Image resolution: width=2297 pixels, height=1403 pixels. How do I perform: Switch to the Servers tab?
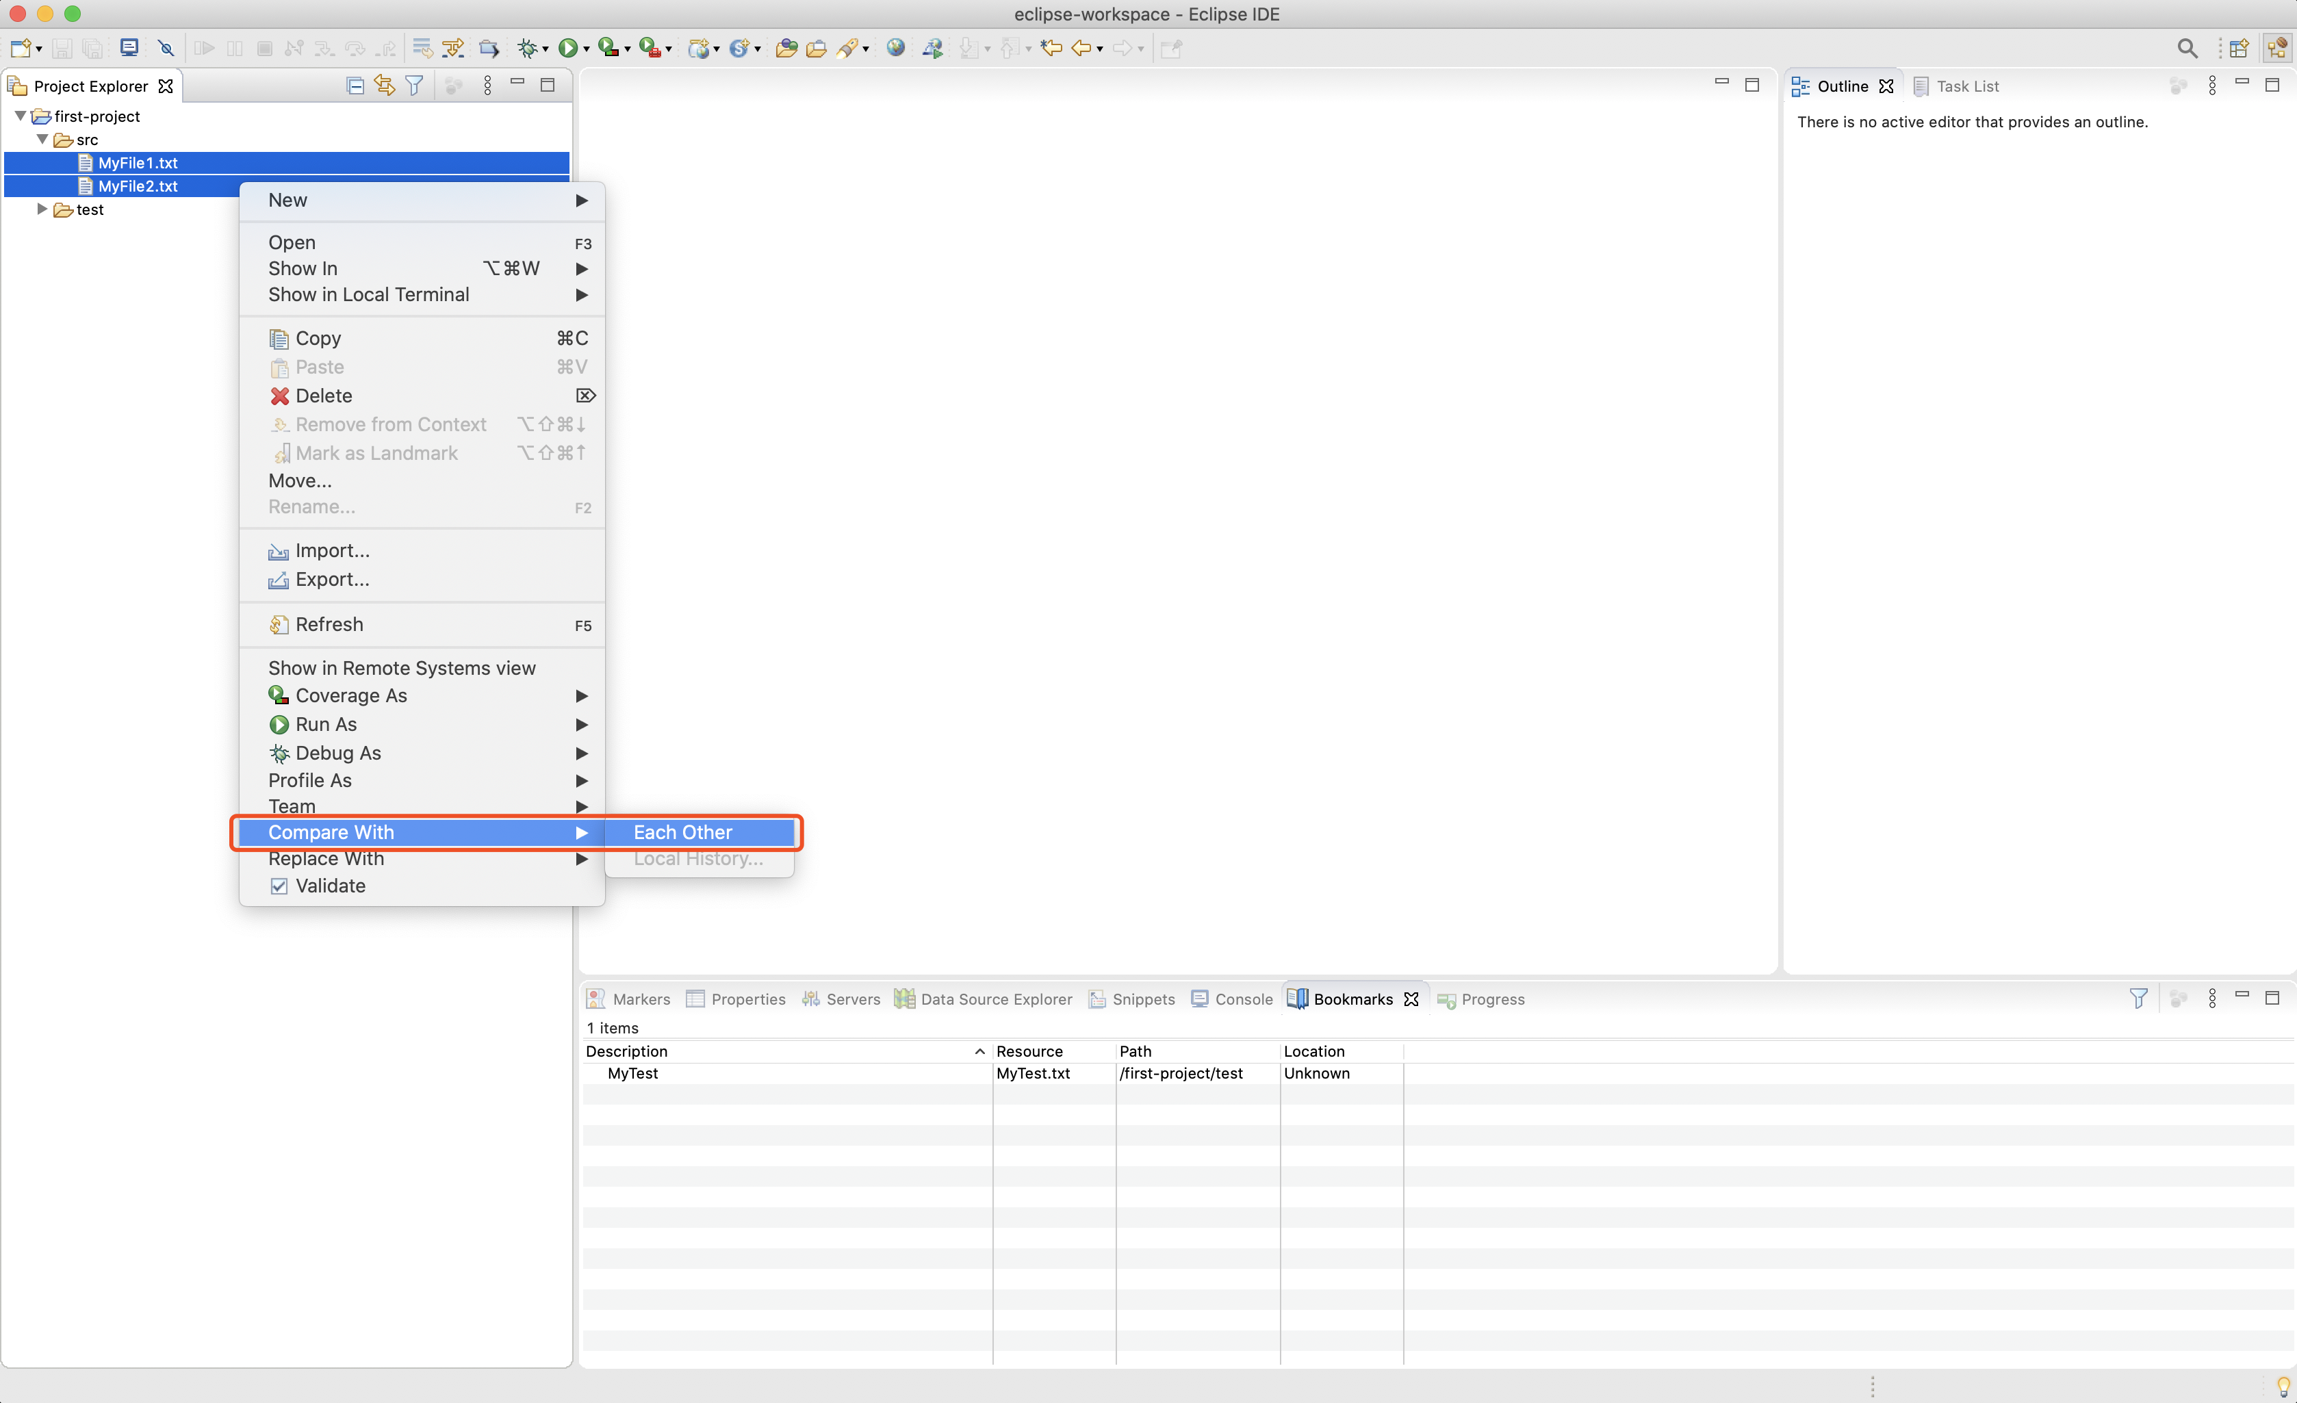[842, 999]
